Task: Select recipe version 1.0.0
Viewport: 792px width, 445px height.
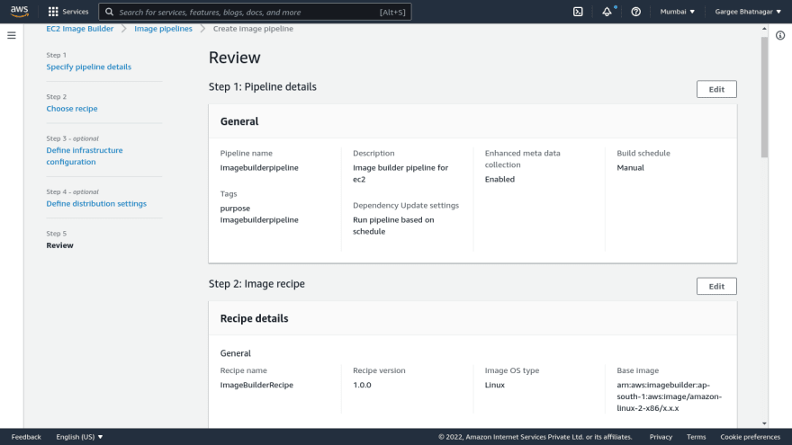Action: click(x=362, y=385)
